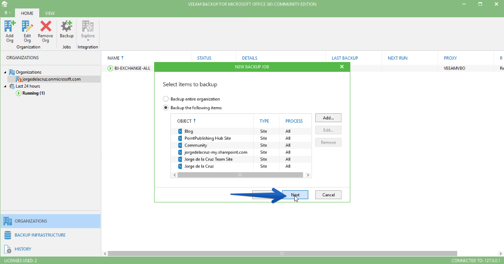Click the Cancel button in dialog
The image size is (504, 264).
[328, 195]
